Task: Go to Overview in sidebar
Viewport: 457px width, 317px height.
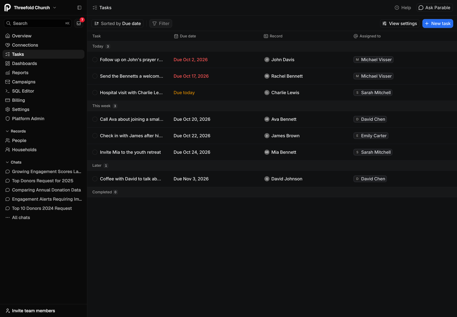Action: click(x=43, y=36)
